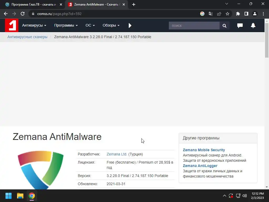269x202 pixels.
Task: Expand the ОС dropdown menu
Action: (90, 26)
